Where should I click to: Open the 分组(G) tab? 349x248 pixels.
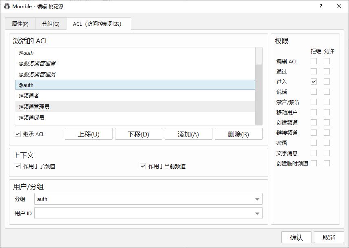point(51,24)
